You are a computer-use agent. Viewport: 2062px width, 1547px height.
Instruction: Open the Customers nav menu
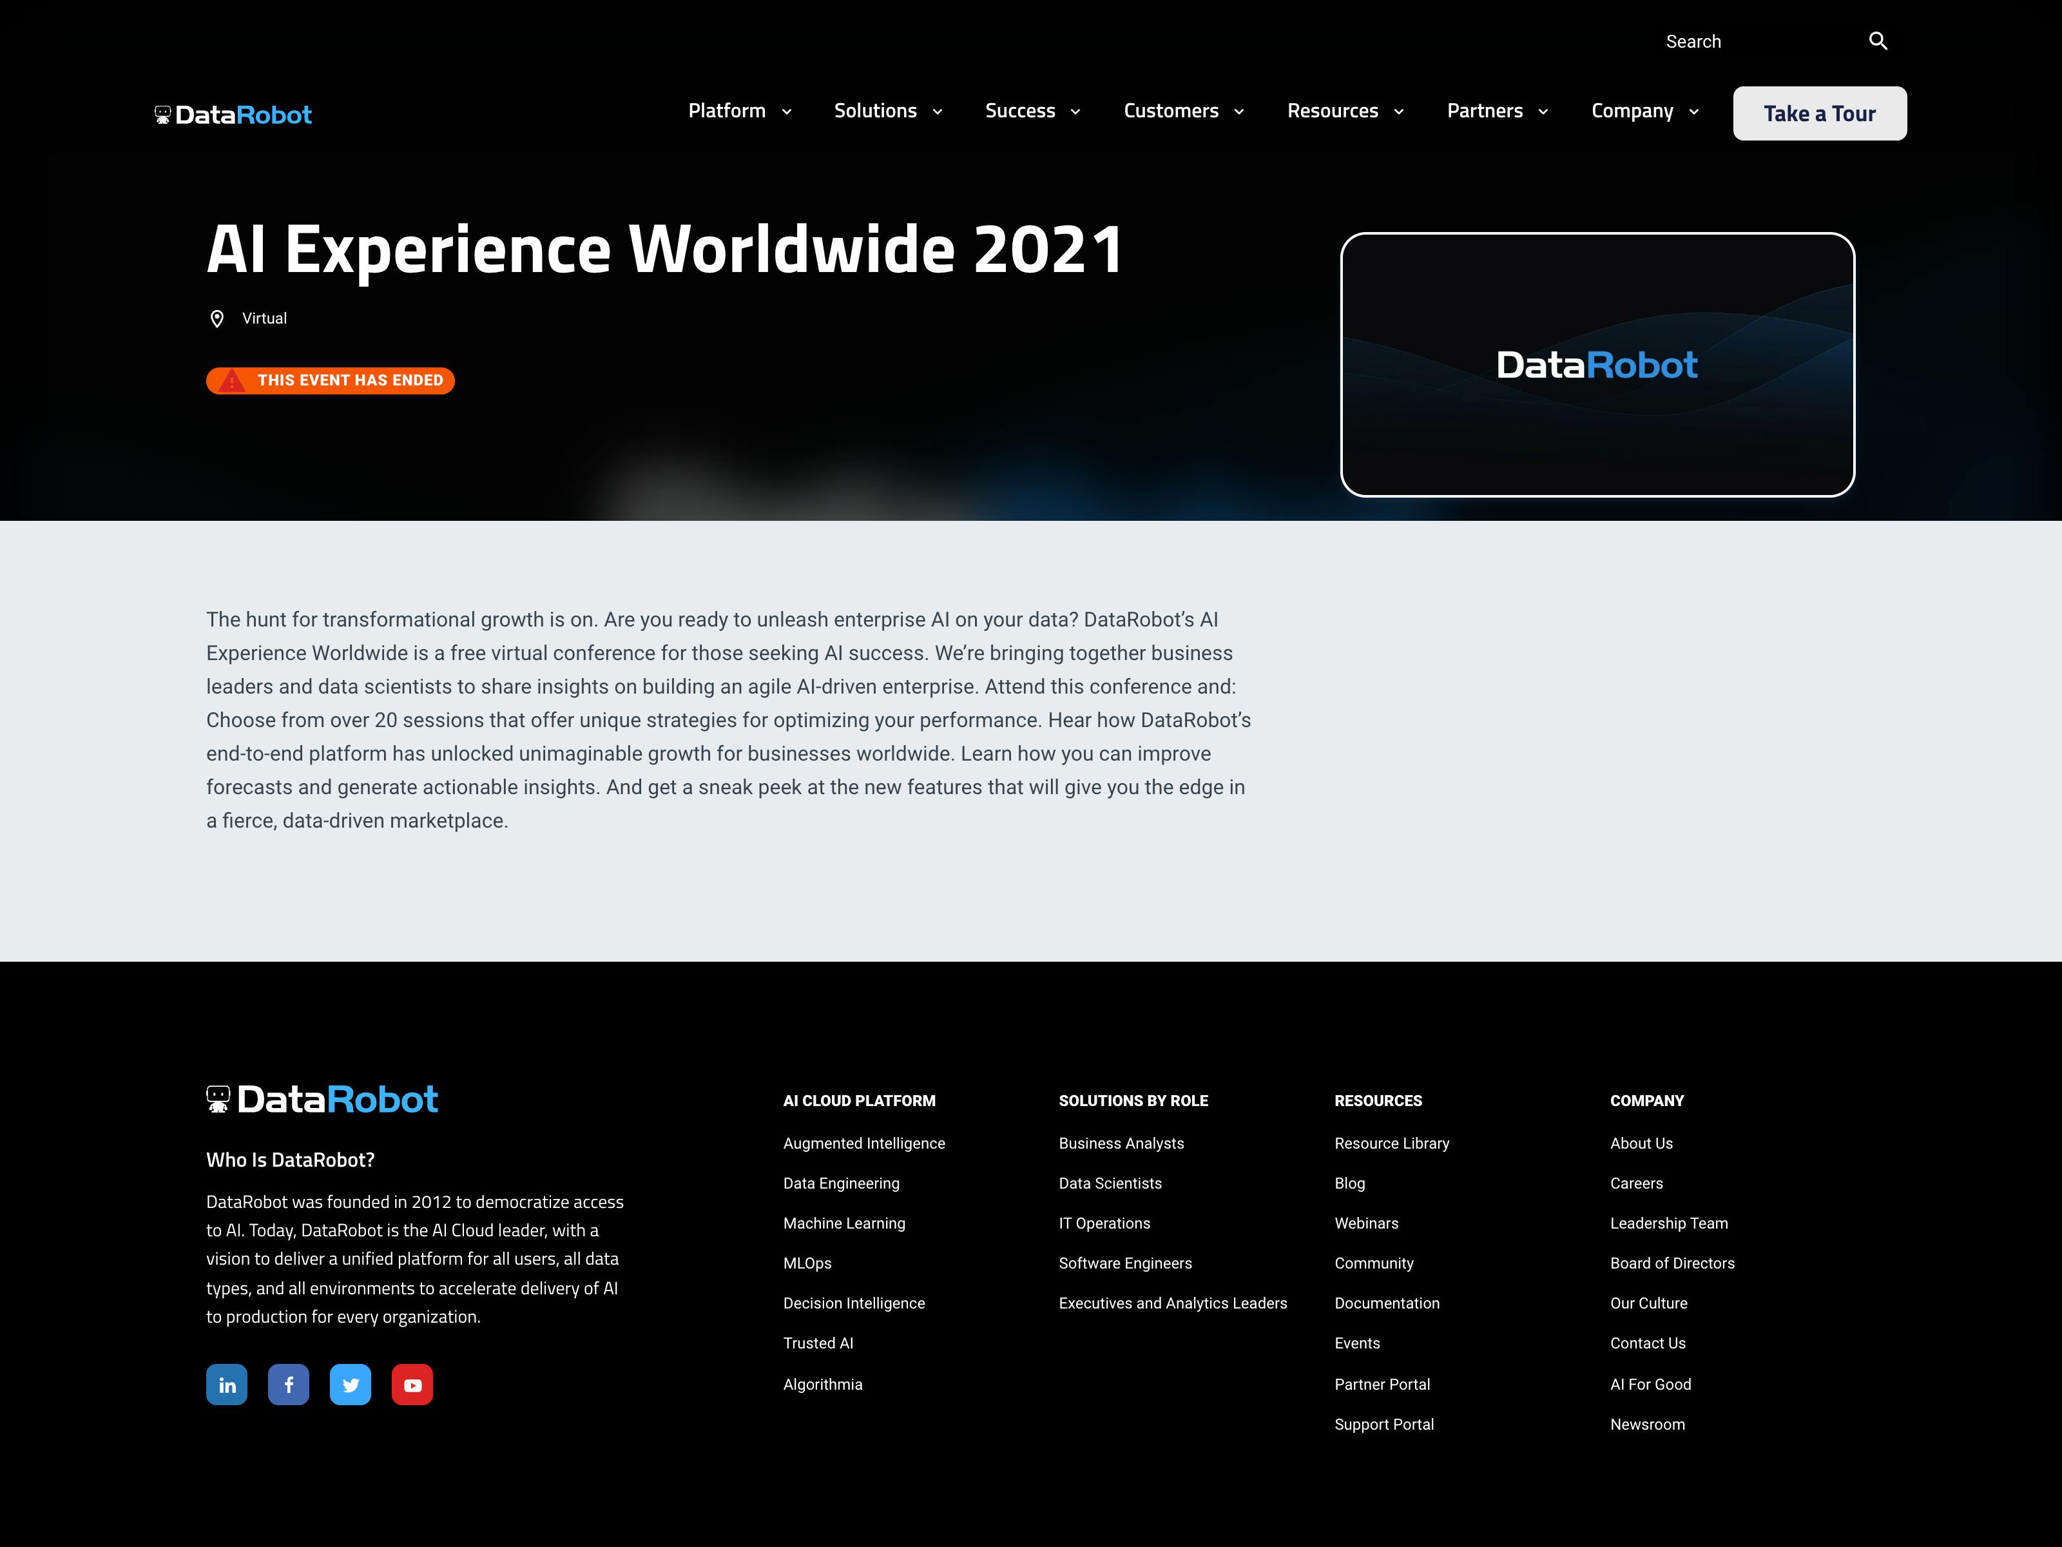coord(1183,111)
